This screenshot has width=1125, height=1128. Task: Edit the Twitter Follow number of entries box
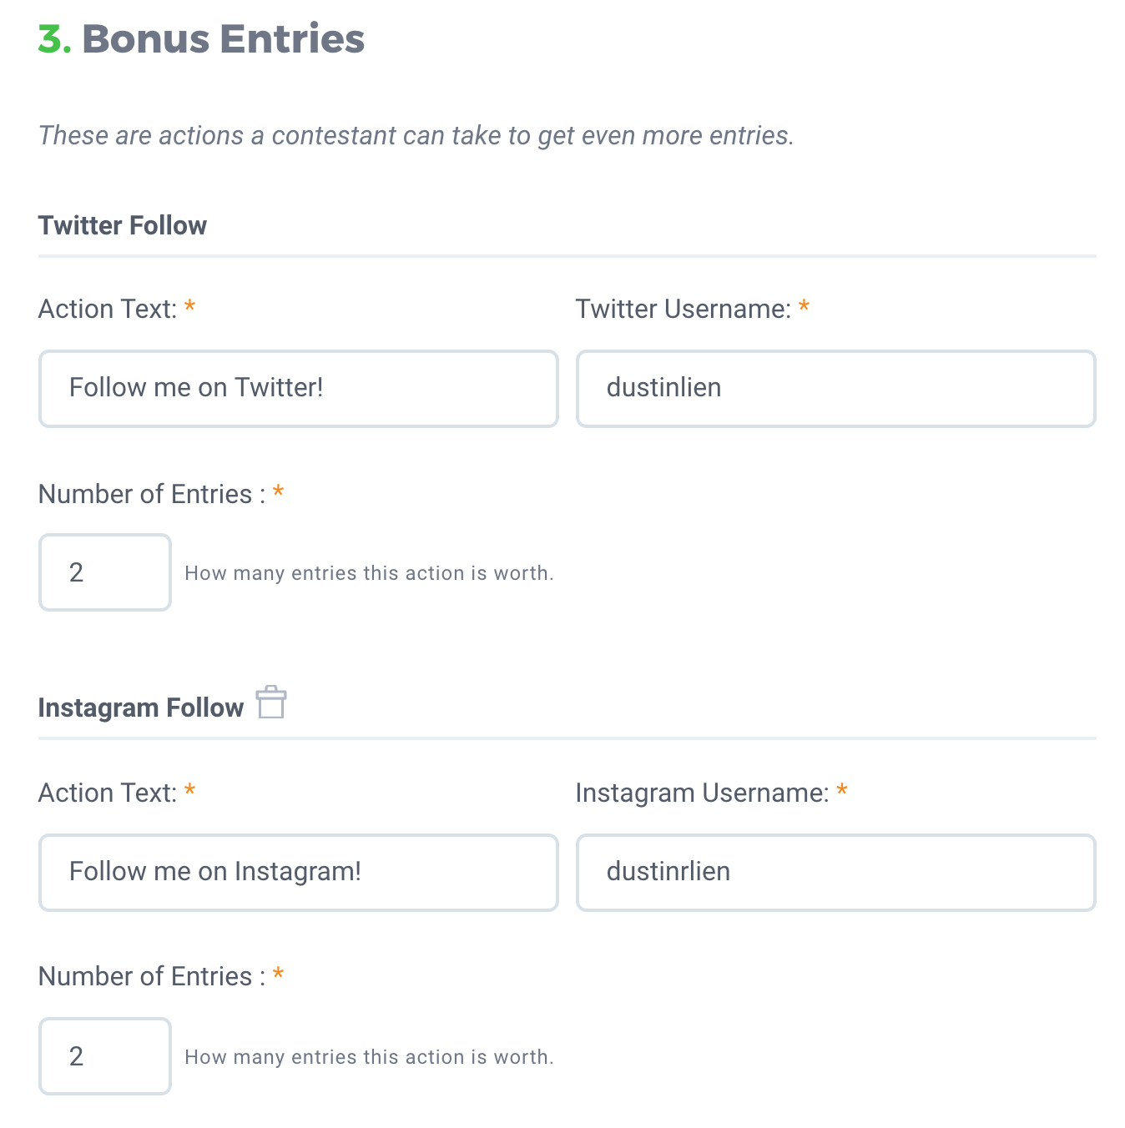[105, 572]
